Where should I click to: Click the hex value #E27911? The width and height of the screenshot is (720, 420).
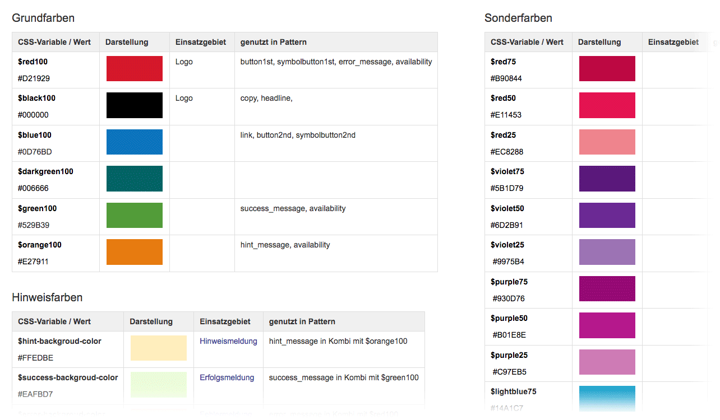point(33,262)
